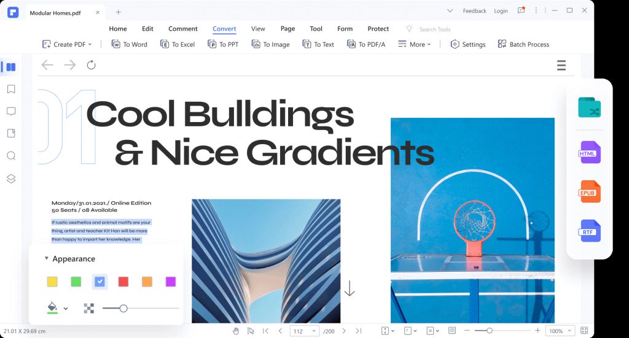Click the To Word conversion button
The image size is (629, 338).
pyautogui.click(x=130, y=44)
